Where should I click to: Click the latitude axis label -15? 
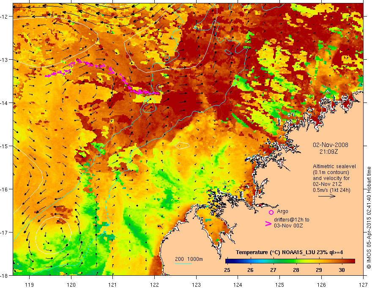tap(5, 146)
